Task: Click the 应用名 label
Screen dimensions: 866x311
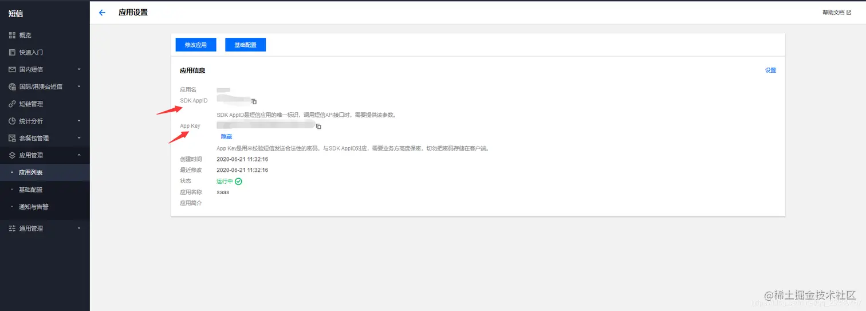Action: click(188, 90)
